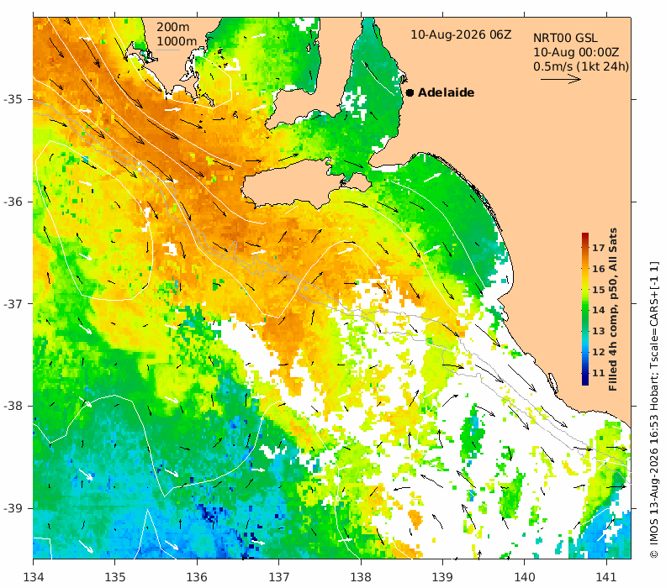Click the 138 longitude axis tick label
The width and height of the screenshot is (666, 588).
click(361, 577)
